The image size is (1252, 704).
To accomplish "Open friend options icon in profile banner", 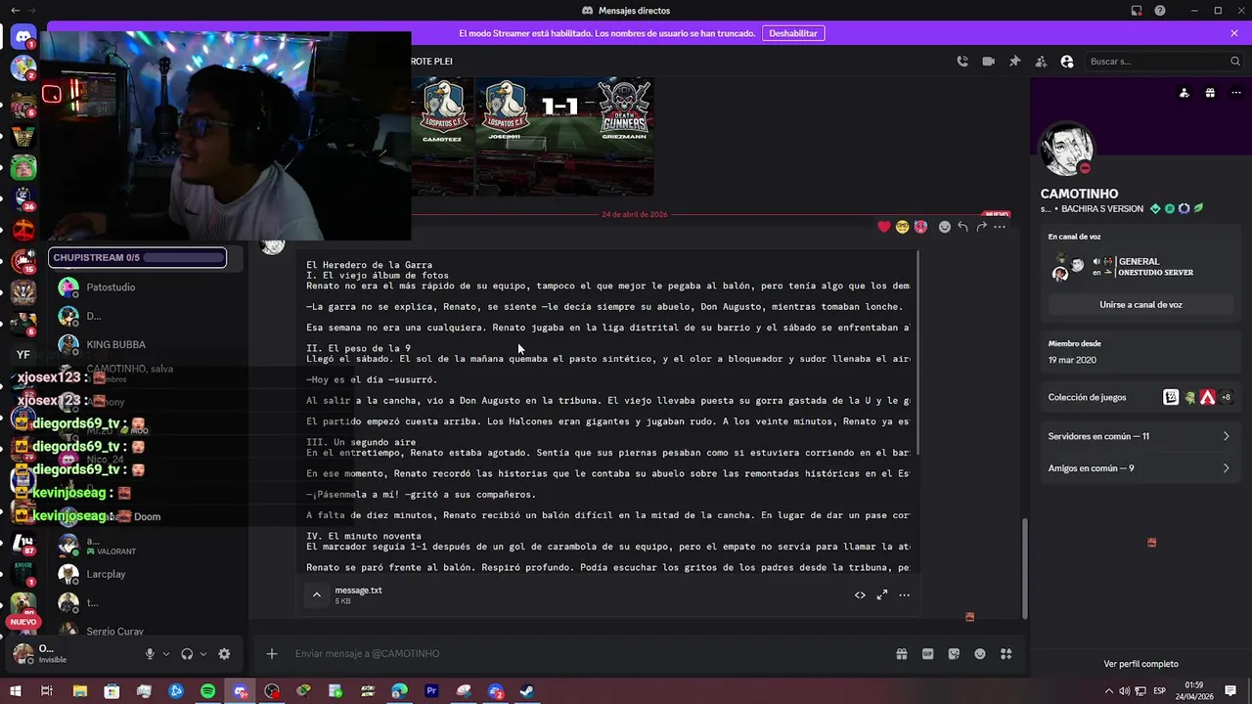I will (1185, 93).
